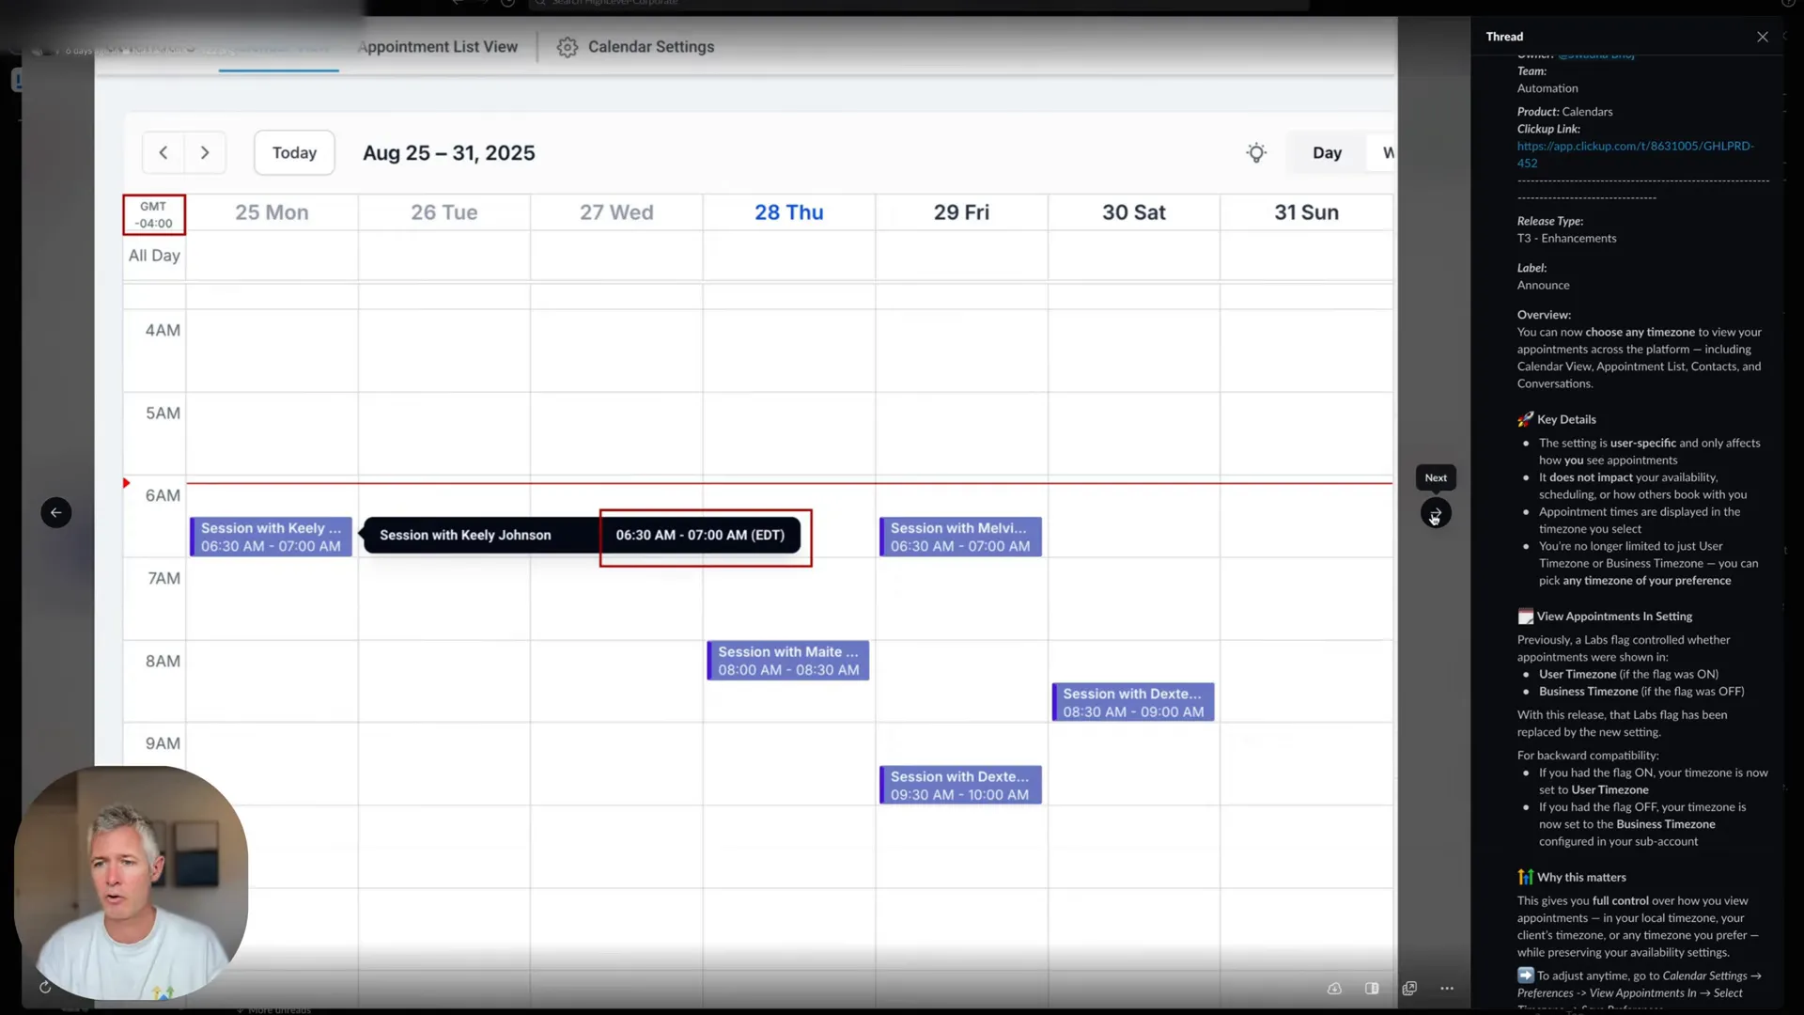1804x1015 pixels.
Task: Select the 28 Thu column header
Action: click(789, 212)
